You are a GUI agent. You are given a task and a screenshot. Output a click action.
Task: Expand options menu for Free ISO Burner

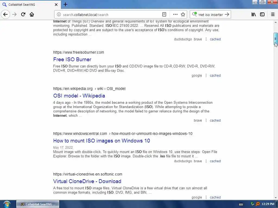pos(206,75)
